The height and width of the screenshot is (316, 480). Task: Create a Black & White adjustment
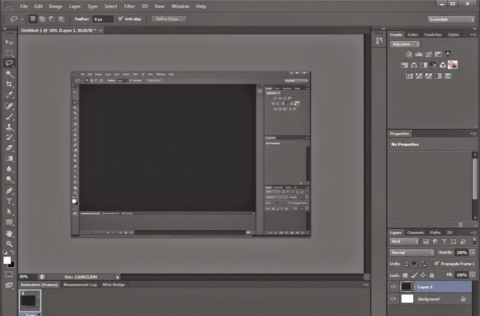tap(424, 65)
